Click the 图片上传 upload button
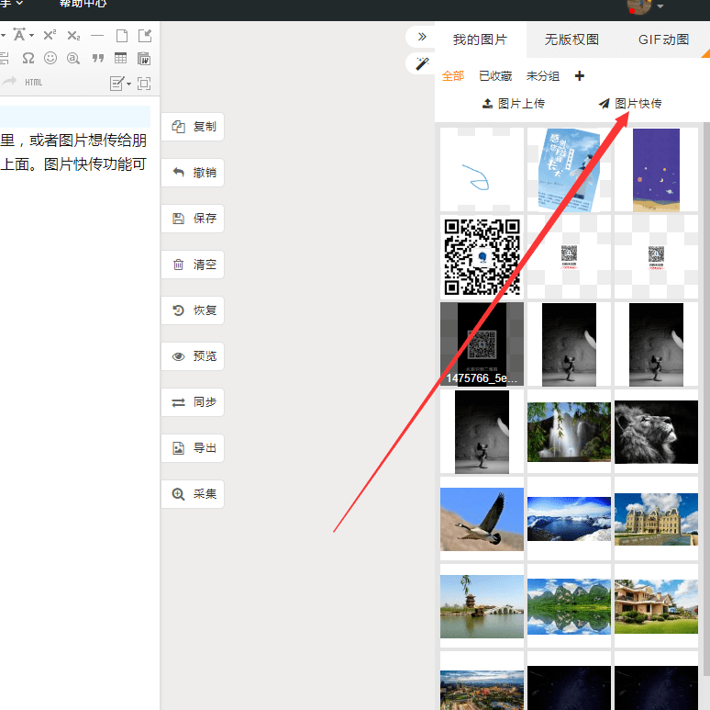Image resolution: width=710 pixels, height=710 pixels. click(514, 104)
